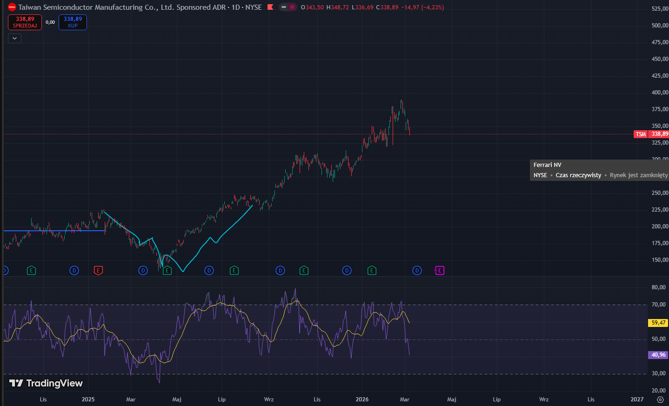Click the dividend marker just left of the red earnings marker

[74, 270]
